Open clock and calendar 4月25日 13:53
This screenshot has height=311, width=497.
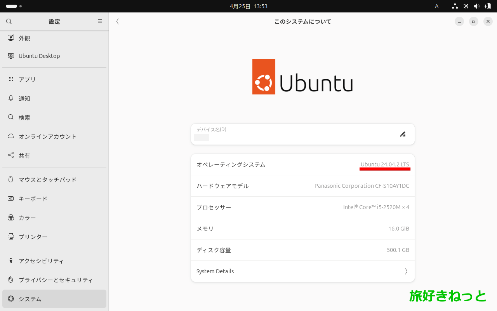pyautogui.click(x=248, y=6)
